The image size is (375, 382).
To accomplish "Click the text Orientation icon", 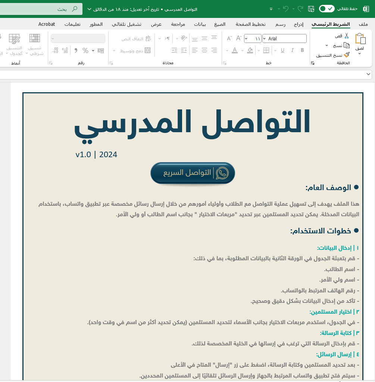I will pos(184,38).
